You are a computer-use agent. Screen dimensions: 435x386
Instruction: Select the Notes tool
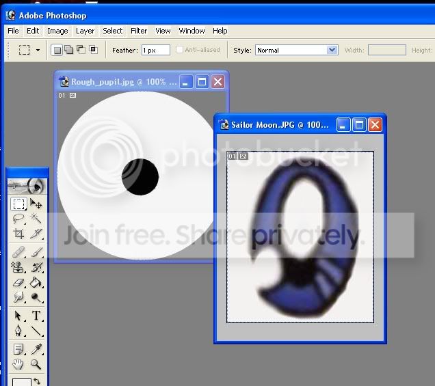coord(18,349)
